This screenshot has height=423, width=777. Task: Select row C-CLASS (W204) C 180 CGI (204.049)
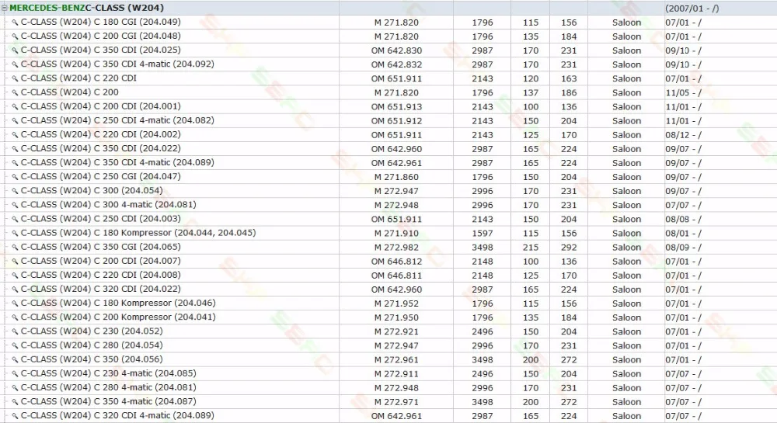click(388, 23)
